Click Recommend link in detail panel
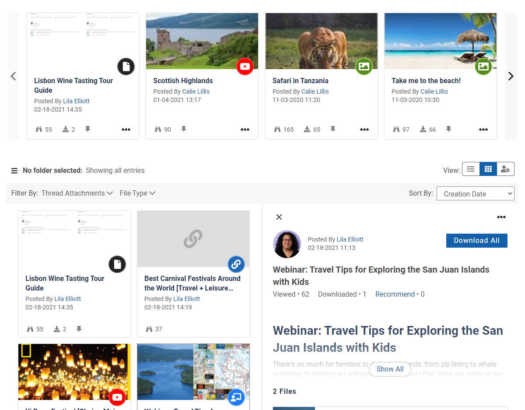The width and height of the screenshot is (525, 410). [395, 294]
